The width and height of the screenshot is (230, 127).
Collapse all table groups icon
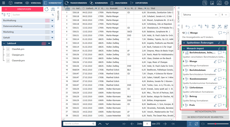4,15
